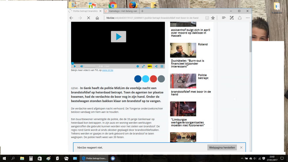
Task: Click the address bar URL field
Action: [x=153, y=18]
